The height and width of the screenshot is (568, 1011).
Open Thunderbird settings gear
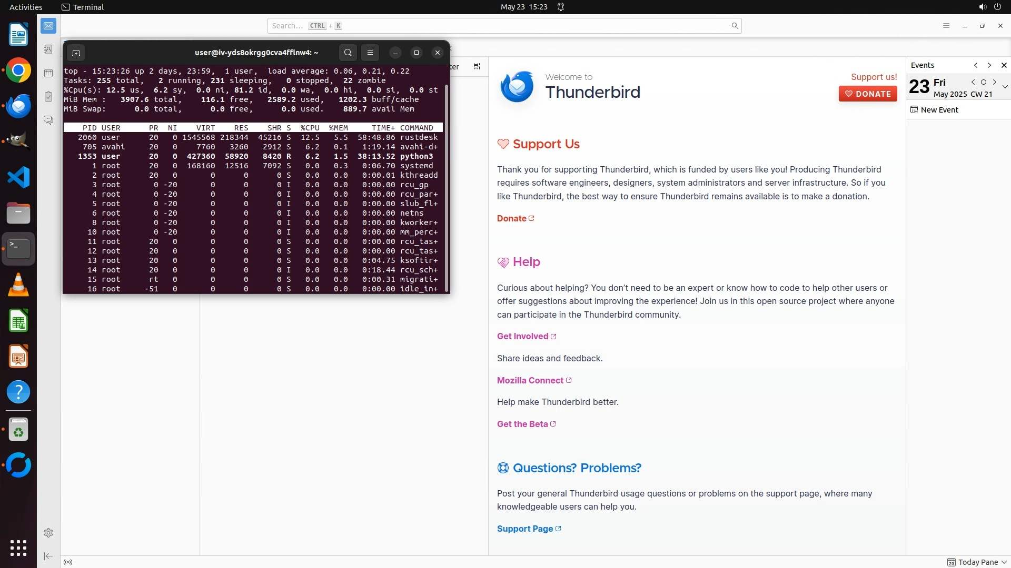(x=48, y=533)
